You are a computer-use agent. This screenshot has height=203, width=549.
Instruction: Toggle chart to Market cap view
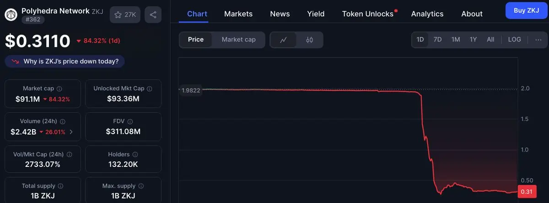pos(238,40)
